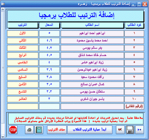Click the form icon in title bar

[x=3, y=4]
